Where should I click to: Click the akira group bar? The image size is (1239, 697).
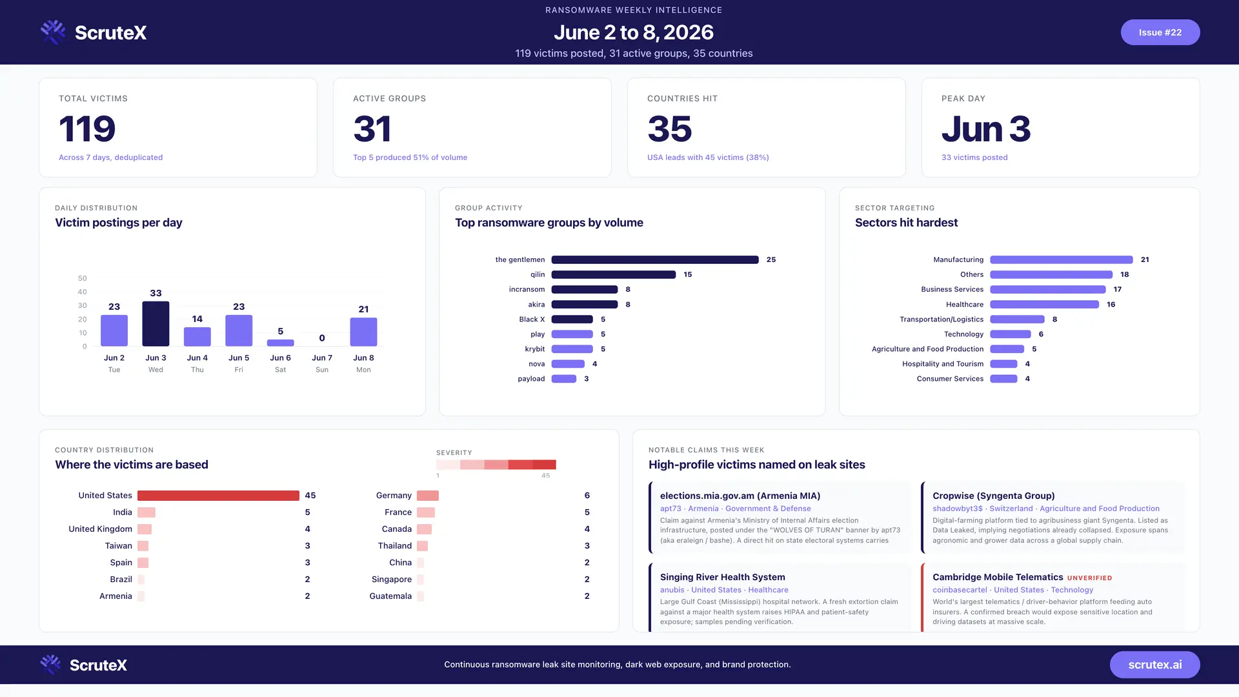585,304
